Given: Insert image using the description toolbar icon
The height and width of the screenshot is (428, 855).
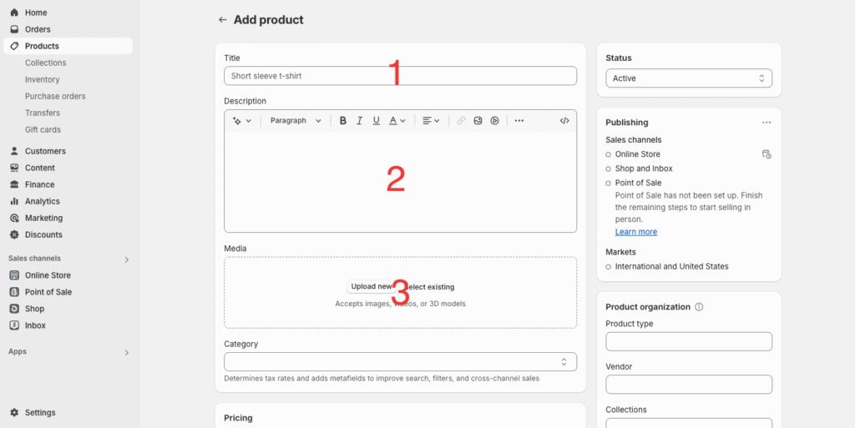Looking at the screenshot, I should (478, 121).
